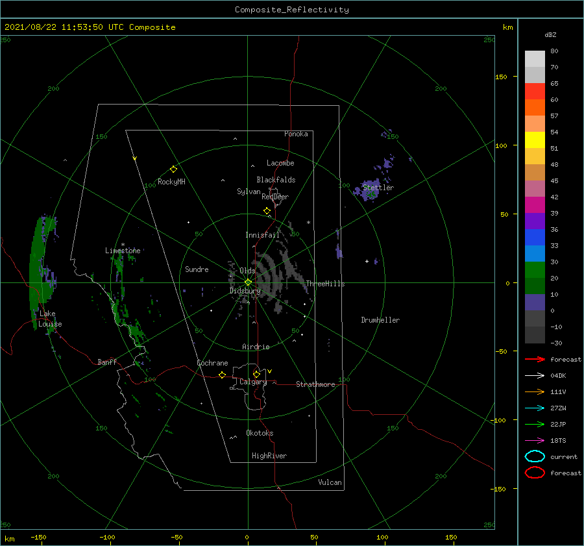584x546 pixels.
Task: Select the white 04DK arrow icon
Action: pos(535,375)
